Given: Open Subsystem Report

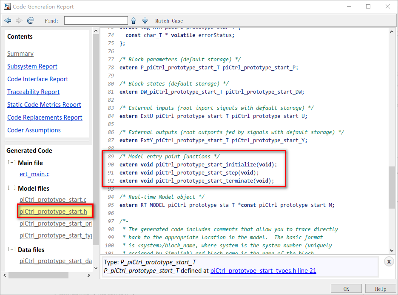Looking at the screenshot, I should pos(32,66).
